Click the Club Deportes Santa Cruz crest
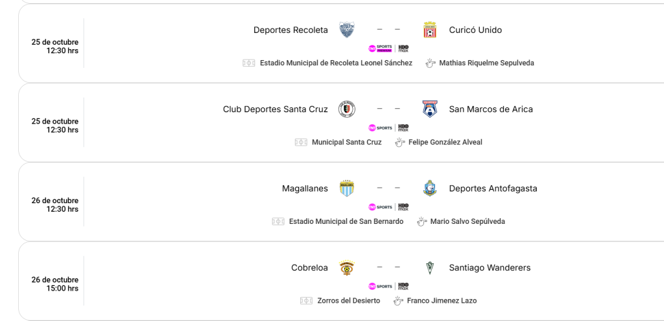The image size is (664, 321). pyautogui.click(x=347, y=109)
